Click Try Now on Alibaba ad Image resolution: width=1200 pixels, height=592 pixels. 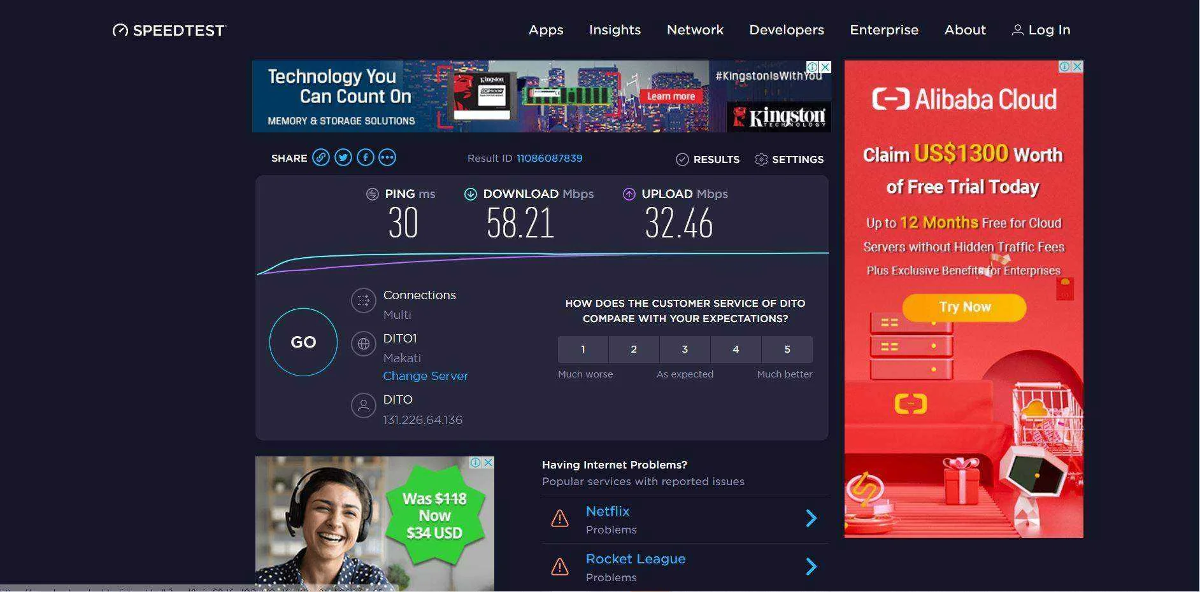pos(964,307)
